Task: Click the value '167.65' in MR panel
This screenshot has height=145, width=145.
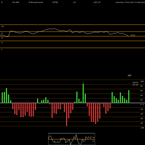Action: [x=135, y=85]
